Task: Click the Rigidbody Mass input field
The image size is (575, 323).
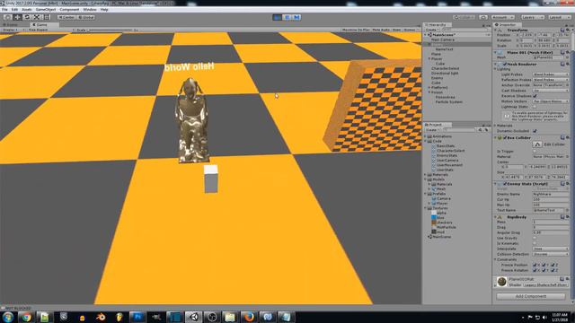Action: (x=550, y=222)
